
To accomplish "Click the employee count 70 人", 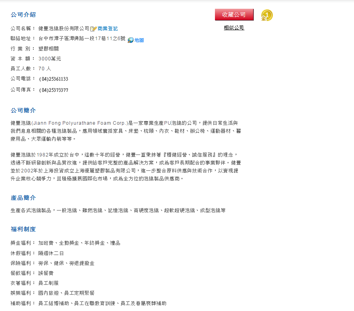I will (45, 69).
